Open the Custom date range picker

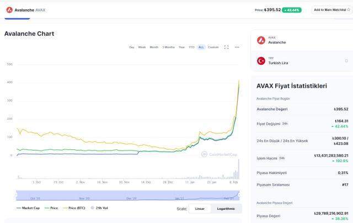pos(213,47)
